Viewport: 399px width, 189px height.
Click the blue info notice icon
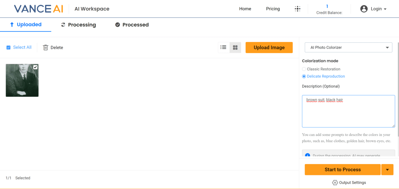click(x=308, y=155)
